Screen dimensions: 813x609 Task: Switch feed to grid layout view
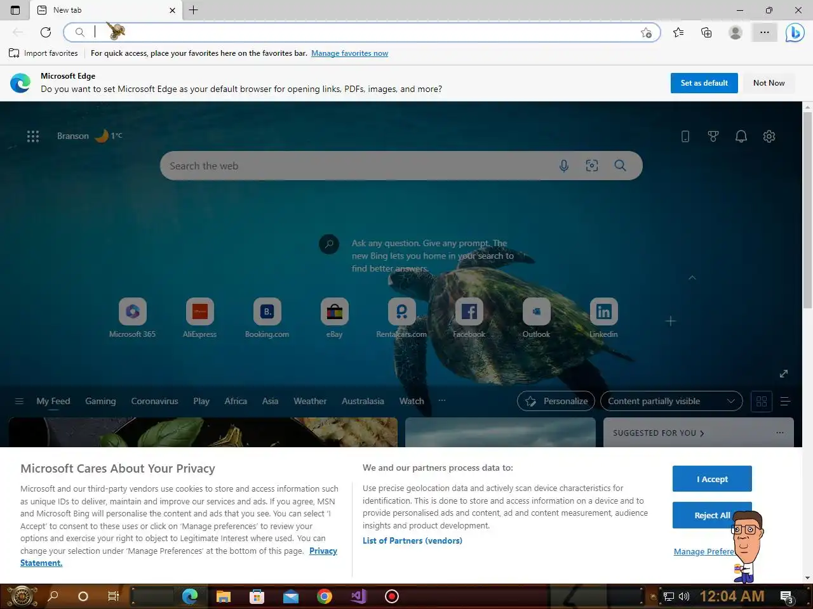point(762,401)
